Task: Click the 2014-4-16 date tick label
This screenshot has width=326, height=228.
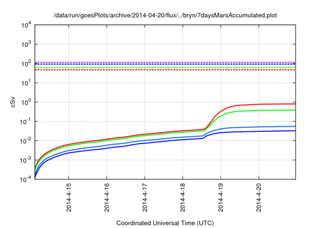Action: [x=107, y=197]
